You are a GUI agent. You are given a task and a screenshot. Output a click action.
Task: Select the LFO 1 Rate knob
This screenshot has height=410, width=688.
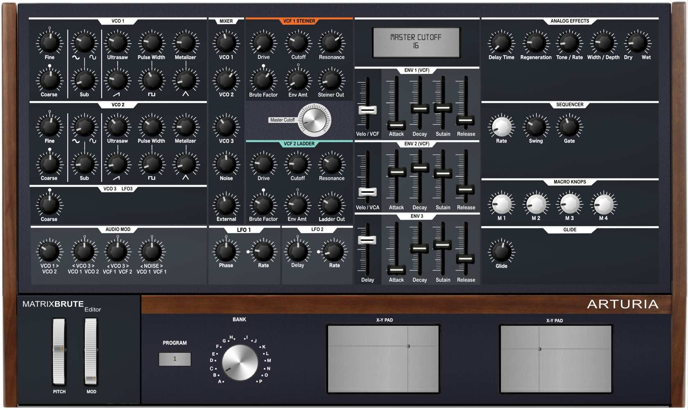(263, 251)
